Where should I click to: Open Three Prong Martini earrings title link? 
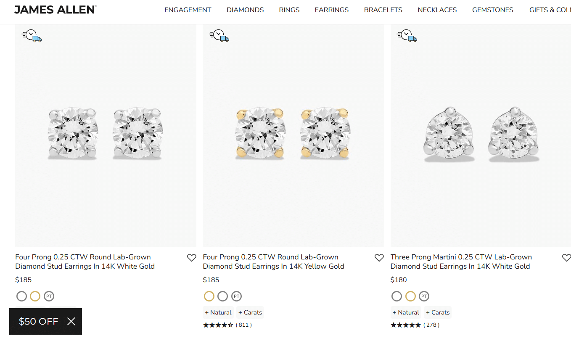461,262
